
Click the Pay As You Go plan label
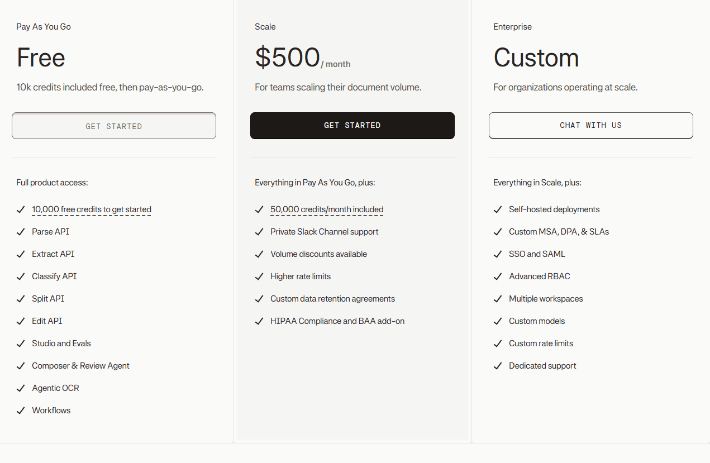tap(43, 26)
